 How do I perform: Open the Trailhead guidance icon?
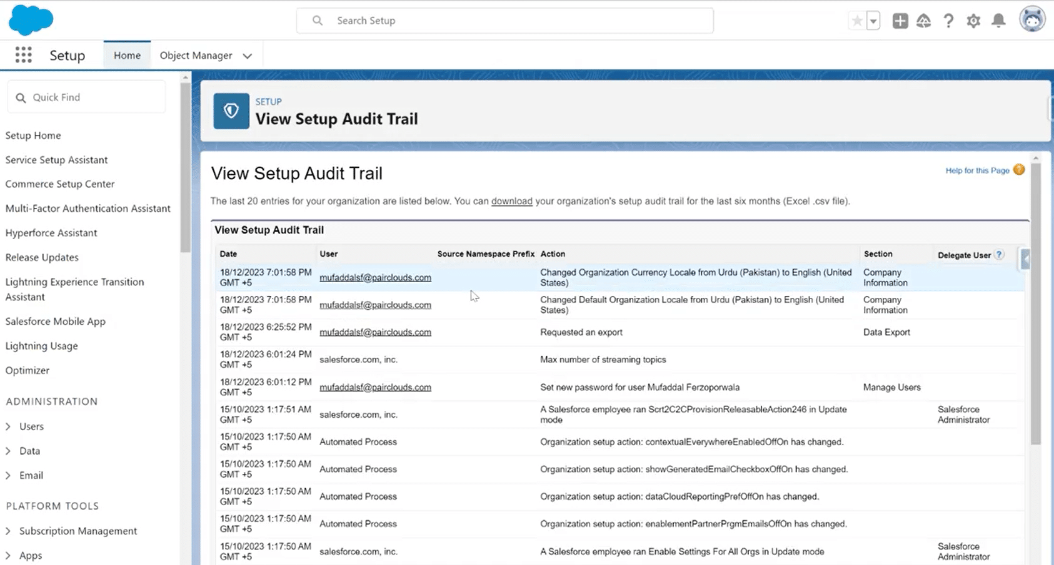click(x=924, y=21)
